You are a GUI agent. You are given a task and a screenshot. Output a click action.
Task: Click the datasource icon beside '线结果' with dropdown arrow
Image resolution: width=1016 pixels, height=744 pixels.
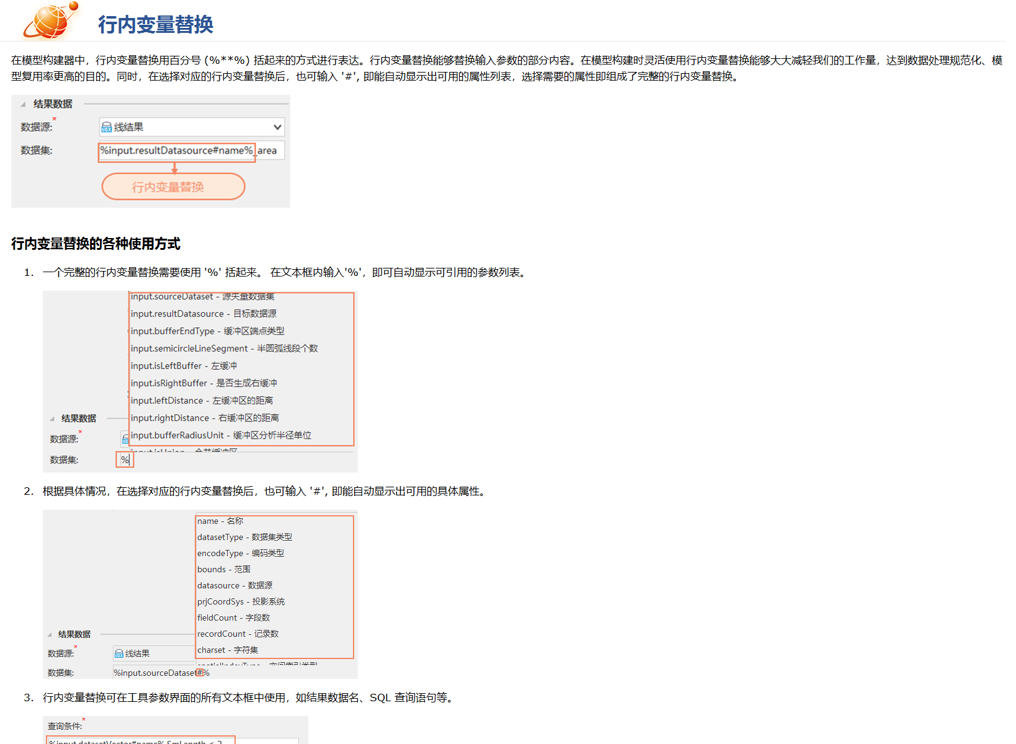tap(107, 127)
